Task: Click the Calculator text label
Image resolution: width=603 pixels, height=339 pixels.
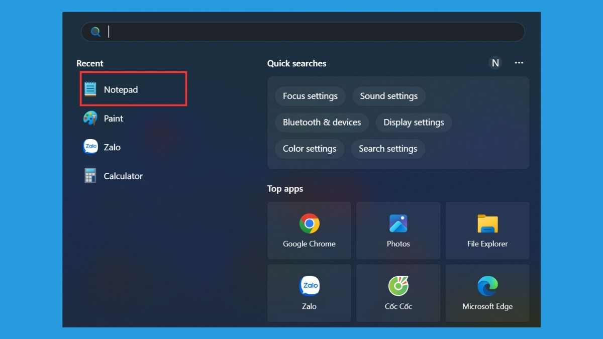Action: [123, 176]
